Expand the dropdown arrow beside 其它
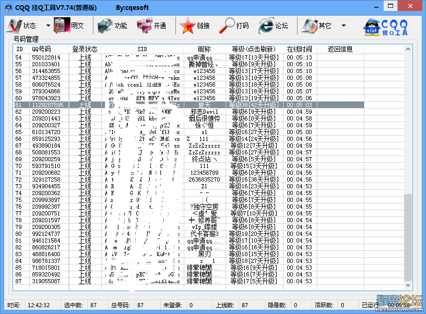The image size is (426, 314). point(344,26)
